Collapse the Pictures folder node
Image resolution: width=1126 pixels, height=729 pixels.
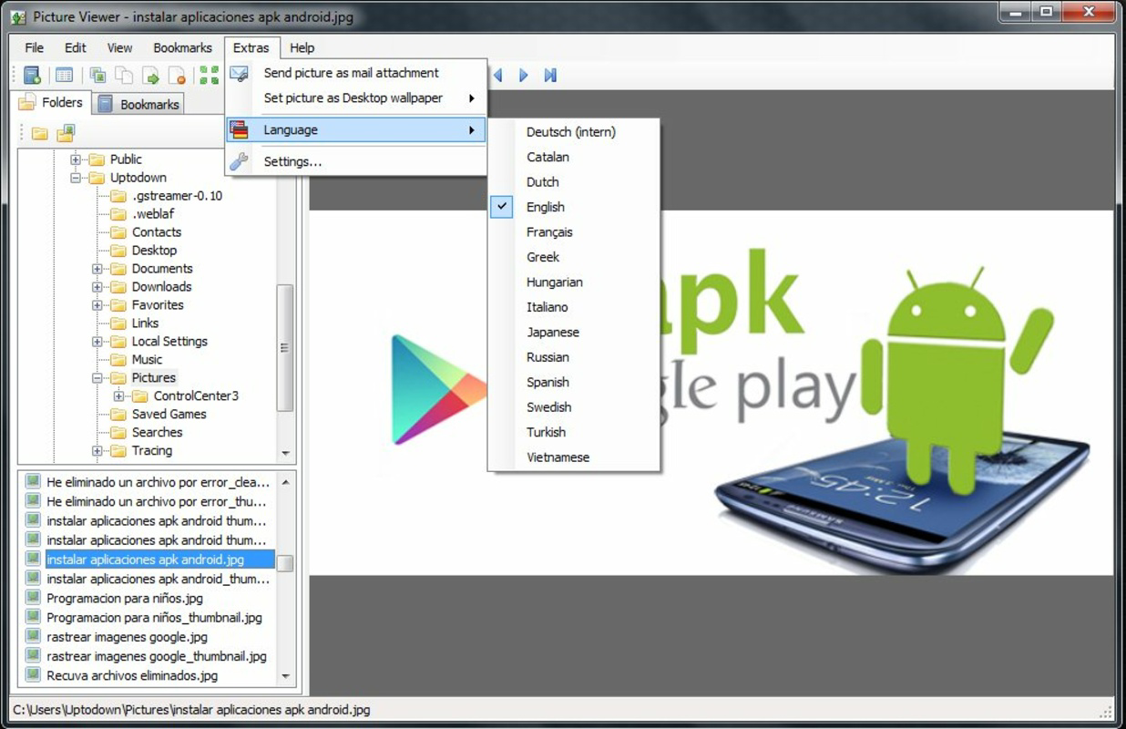tap(97, 378)
